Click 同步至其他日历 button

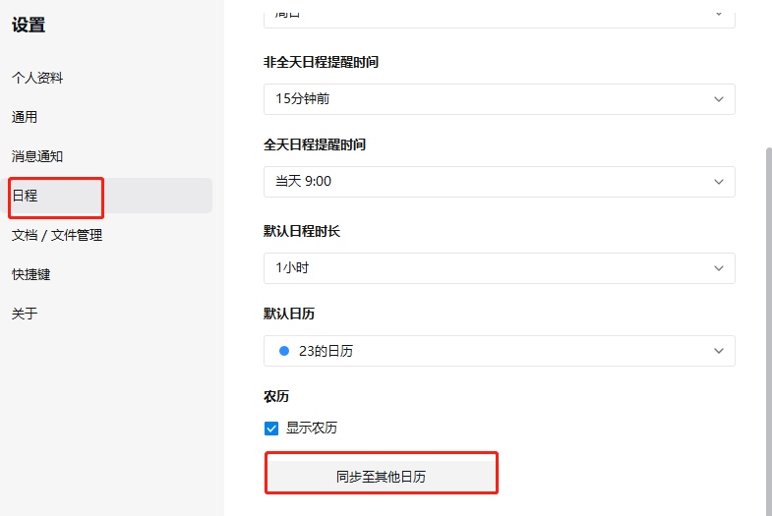pos(381,476)
